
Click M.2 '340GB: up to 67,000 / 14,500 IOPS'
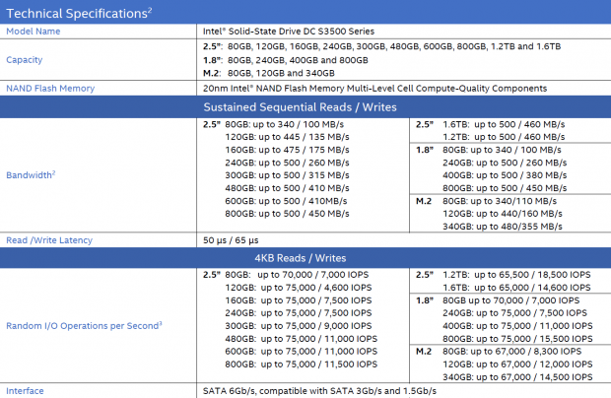[x=517, y=377]
